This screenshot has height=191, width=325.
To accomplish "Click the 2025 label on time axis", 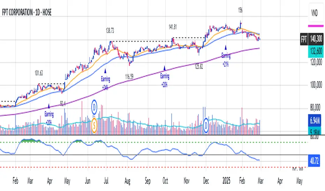I will pos(226,181).
